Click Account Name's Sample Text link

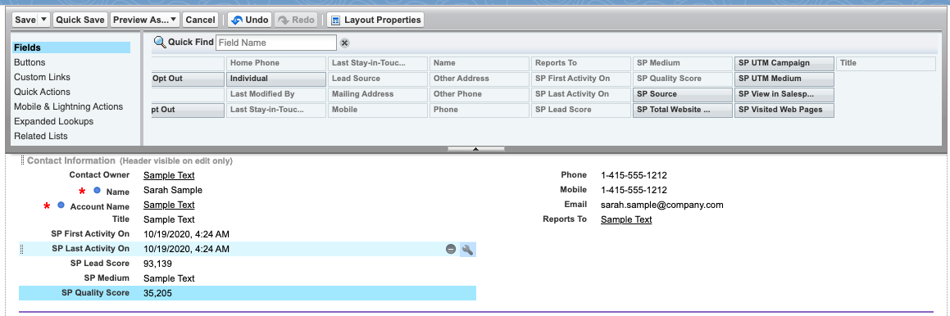point(169,205)
